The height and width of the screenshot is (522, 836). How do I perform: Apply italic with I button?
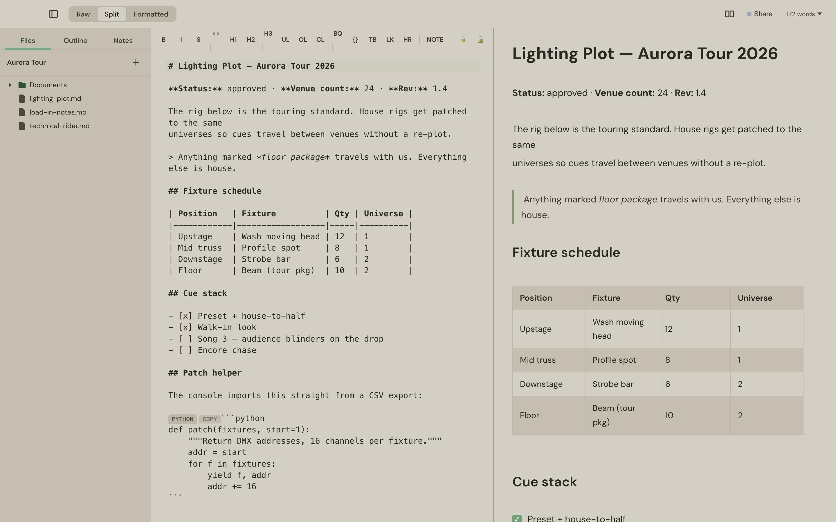[181, 40]
